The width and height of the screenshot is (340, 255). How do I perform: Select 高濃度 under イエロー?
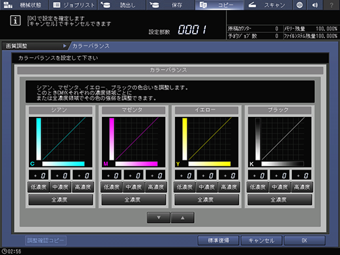(229, 187)
